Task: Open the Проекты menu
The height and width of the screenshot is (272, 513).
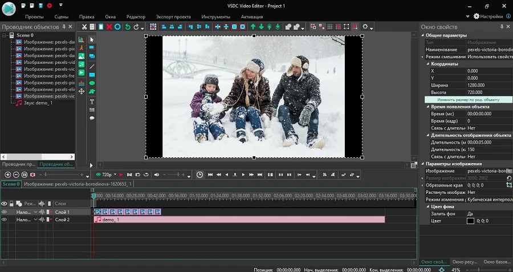Action: pos(34,17)
